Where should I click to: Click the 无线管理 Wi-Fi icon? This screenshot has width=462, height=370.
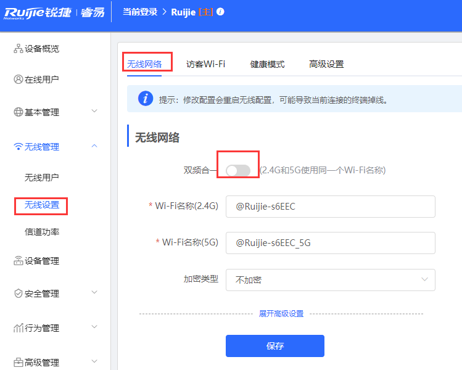(x=18, y=147)
